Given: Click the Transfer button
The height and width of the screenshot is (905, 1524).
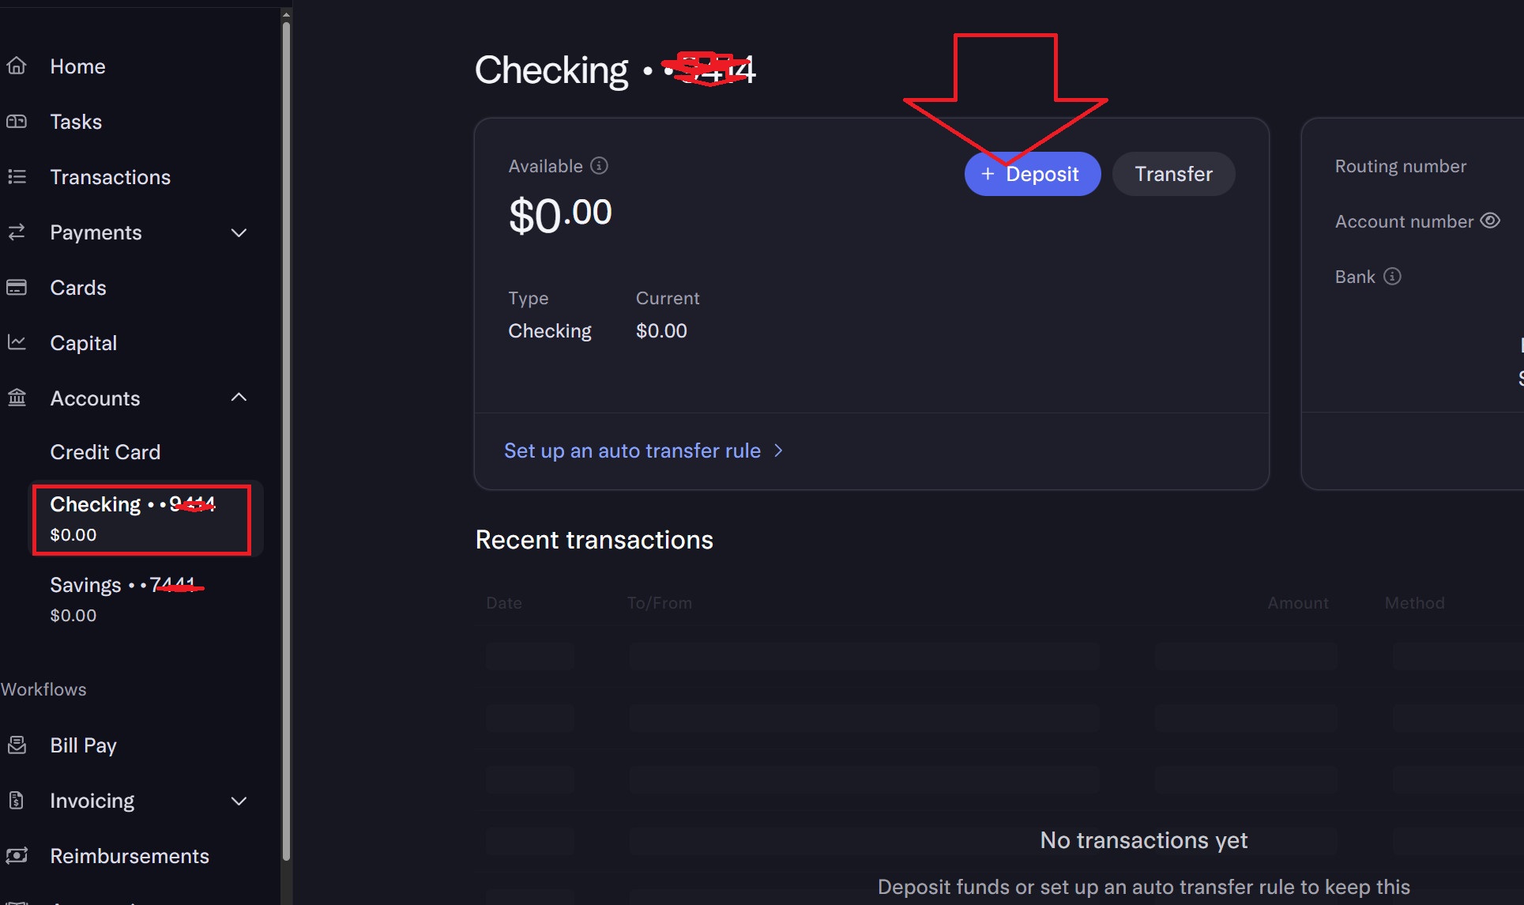Looking at the screenshot, I should [1173, 174].
